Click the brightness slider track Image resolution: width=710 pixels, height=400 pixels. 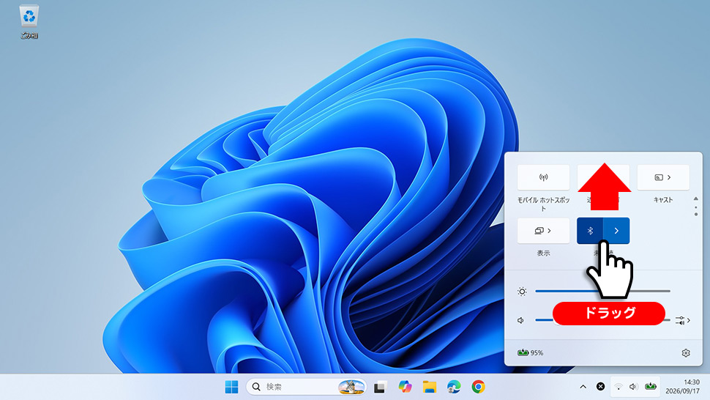point(602,291)
